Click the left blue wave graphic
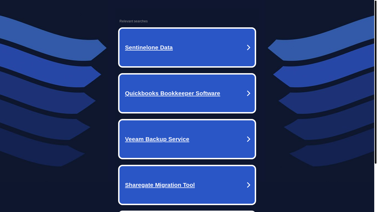 coord(52,91)
